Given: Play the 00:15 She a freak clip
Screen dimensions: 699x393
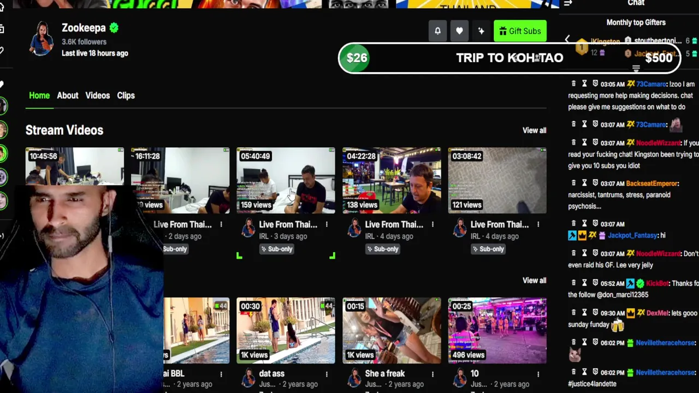Looking at the screenshot, I should [x=392, y=330].
